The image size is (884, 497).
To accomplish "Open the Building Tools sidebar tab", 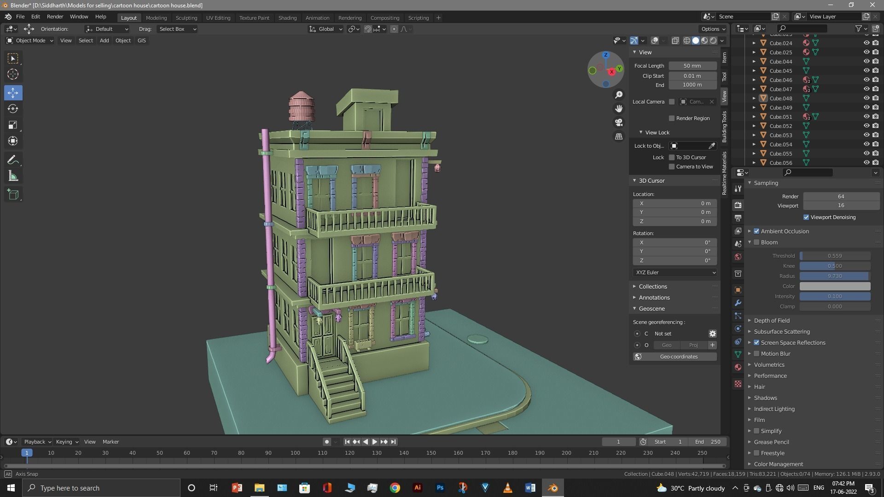I will click(724, 127).
